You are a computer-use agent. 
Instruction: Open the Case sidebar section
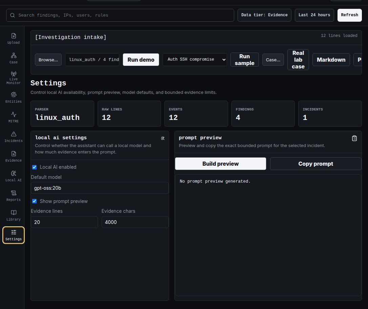click(x=13, y=58)
